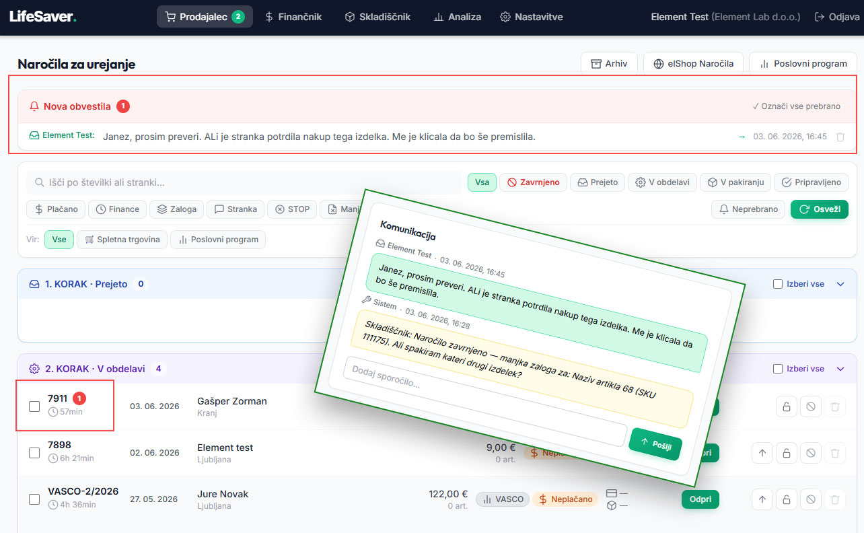The width and height of the screenshot is (864, 533).
Task: Click the unlock icon in the VASCO-2/2026 row
Action: click(x=787, y=499)
